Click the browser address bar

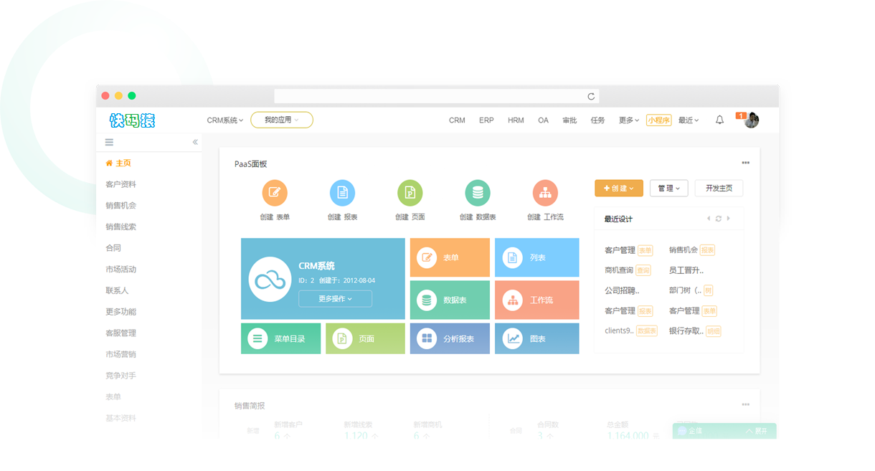[x=436, y=96]
